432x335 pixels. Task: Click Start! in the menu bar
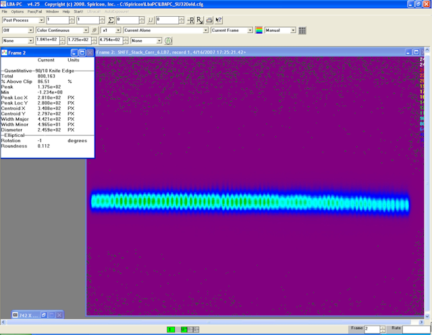coord(78,11)
